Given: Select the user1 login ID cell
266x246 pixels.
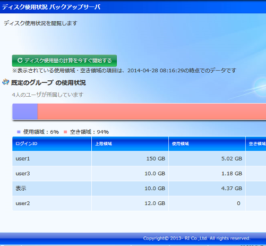Looking at the screenshot, I should (x=52, y=158).
